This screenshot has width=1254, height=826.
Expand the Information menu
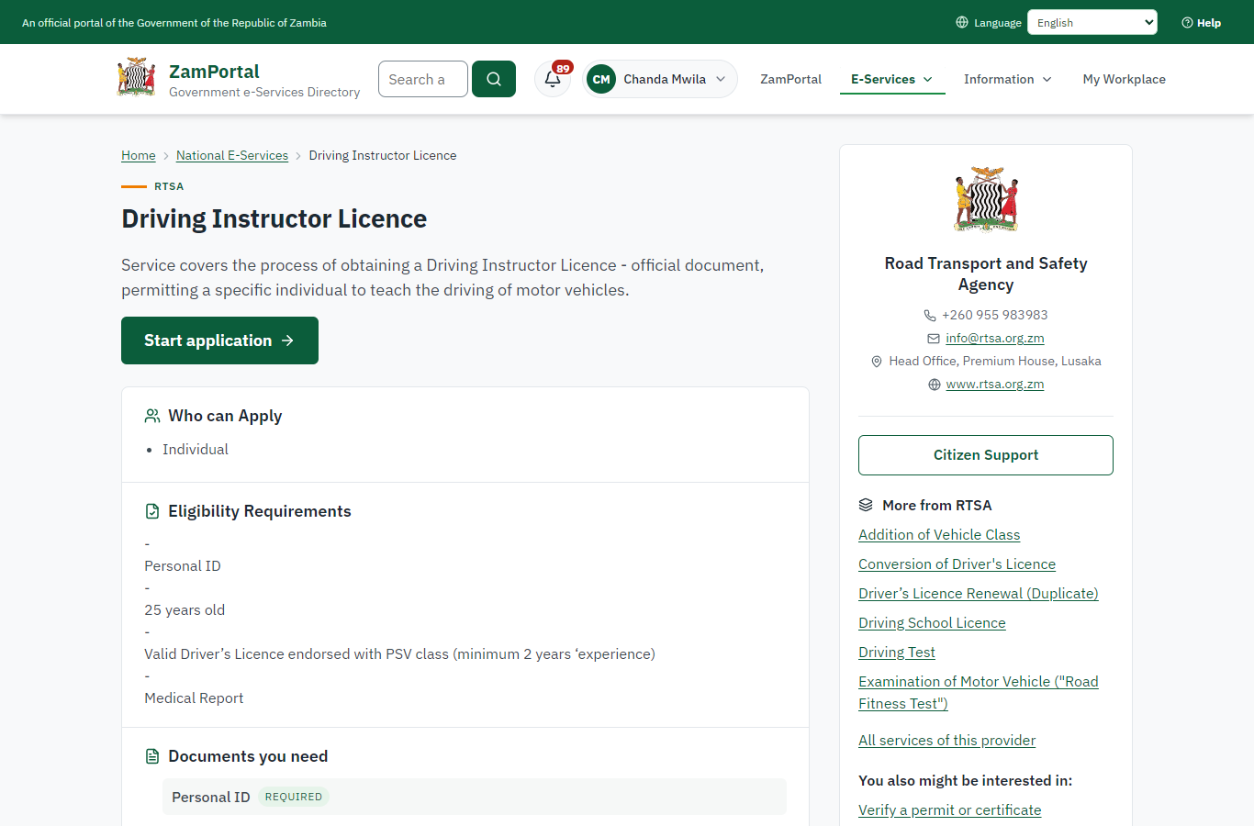(1008, 79)
